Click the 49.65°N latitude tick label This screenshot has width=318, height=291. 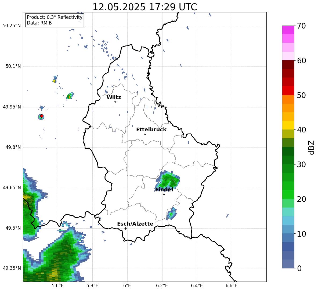click(x=12, y=187)
